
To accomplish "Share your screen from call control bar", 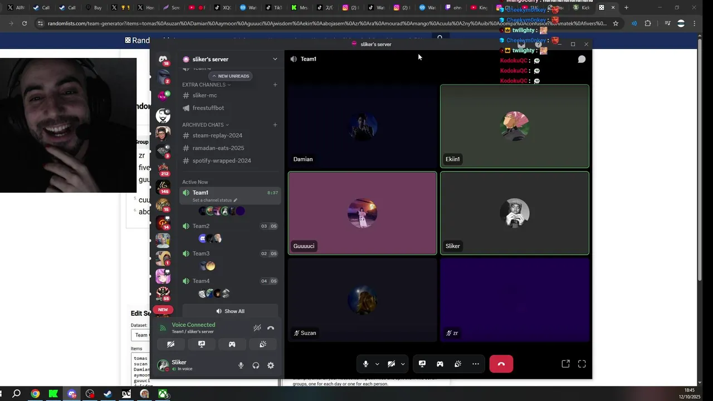I will coord(422,364).
